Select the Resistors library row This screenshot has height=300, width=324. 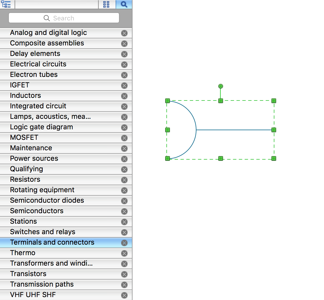tap(66, 180)
